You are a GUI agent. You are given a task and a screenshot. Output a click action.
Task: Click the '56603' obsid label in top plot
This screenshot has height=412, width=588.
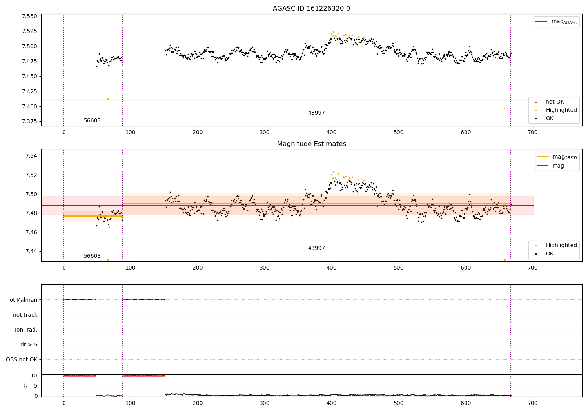pos(92,121)
